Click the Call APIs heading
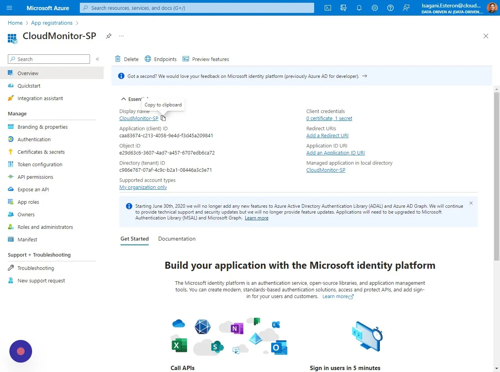The image size is (500, 372). coord(182,368)
